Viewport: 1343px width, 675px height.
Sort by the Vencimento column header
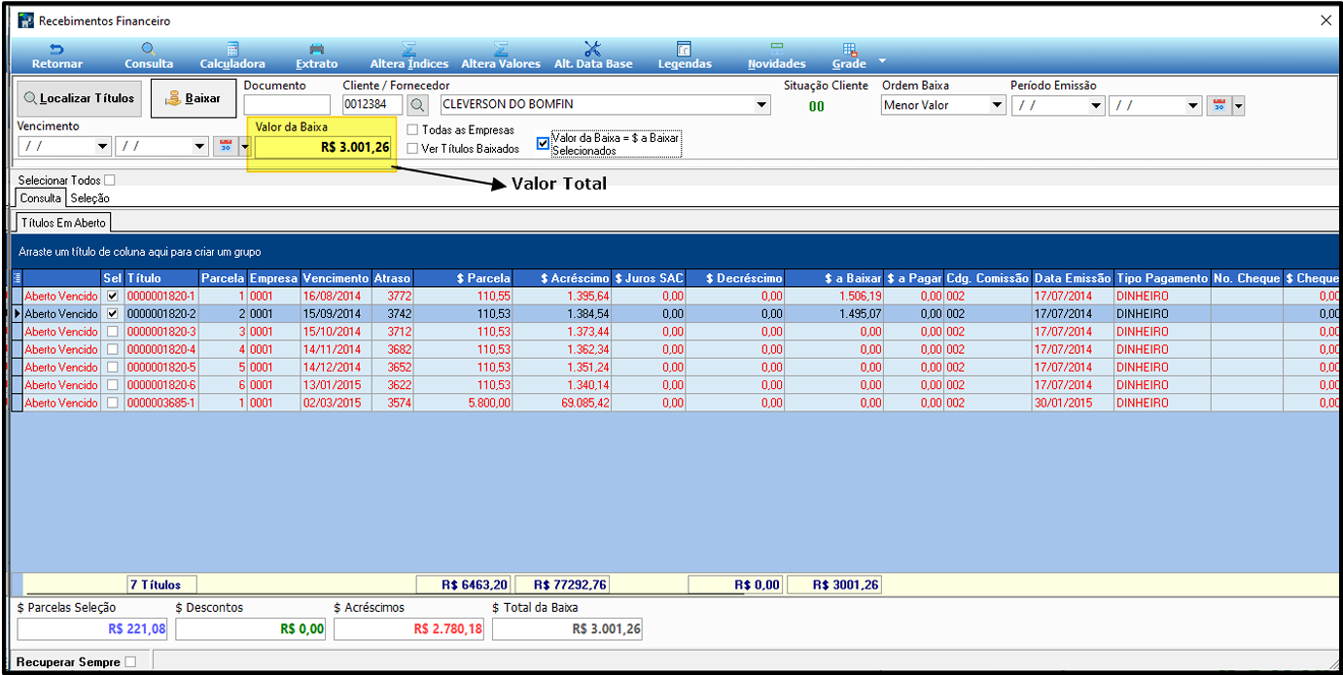click(x=336, y=278)
